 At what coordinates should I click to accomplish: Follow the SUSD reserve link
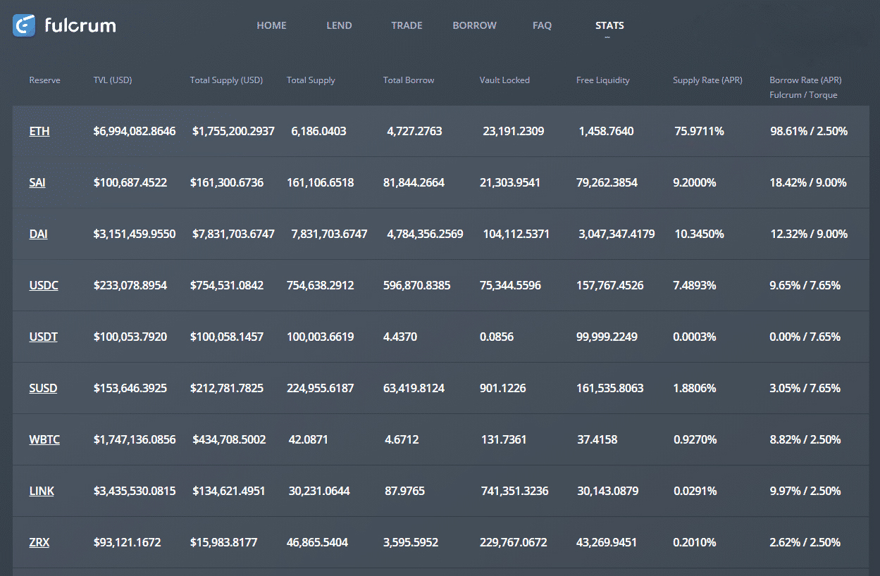(x=43, y=388)
